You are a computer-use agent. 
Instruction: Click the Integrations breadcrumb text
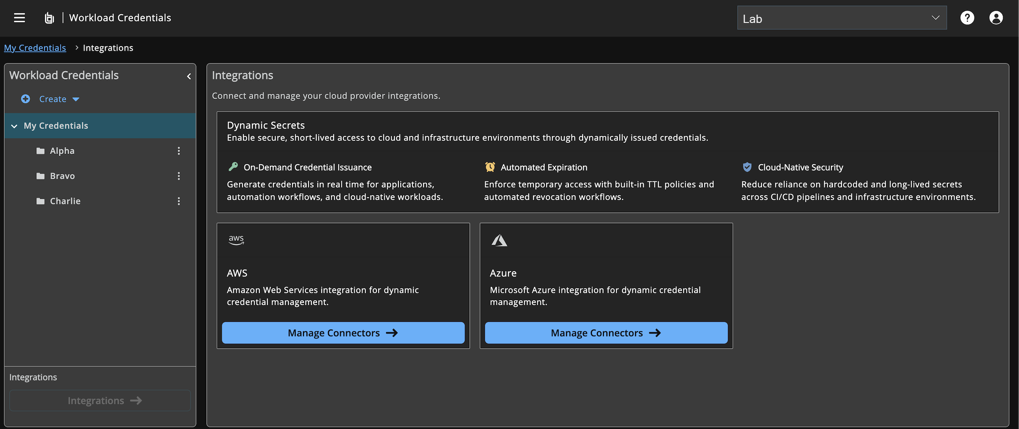[x=108, y=48]
